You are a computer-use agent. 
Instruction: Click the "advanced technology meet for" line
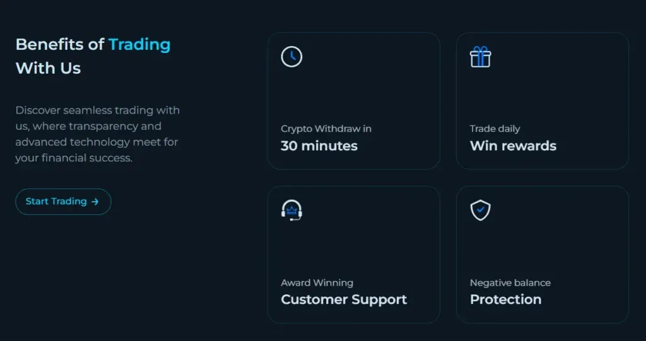coord(97,142)
